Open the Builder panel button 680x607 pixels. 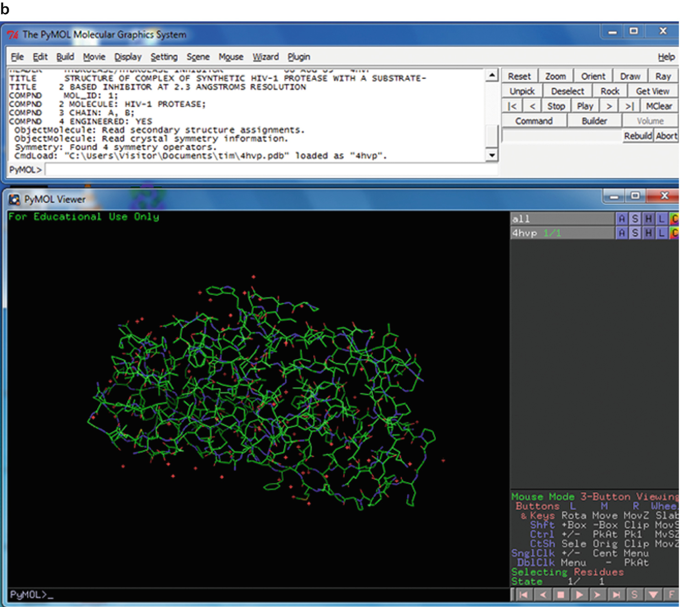point(594,121)
